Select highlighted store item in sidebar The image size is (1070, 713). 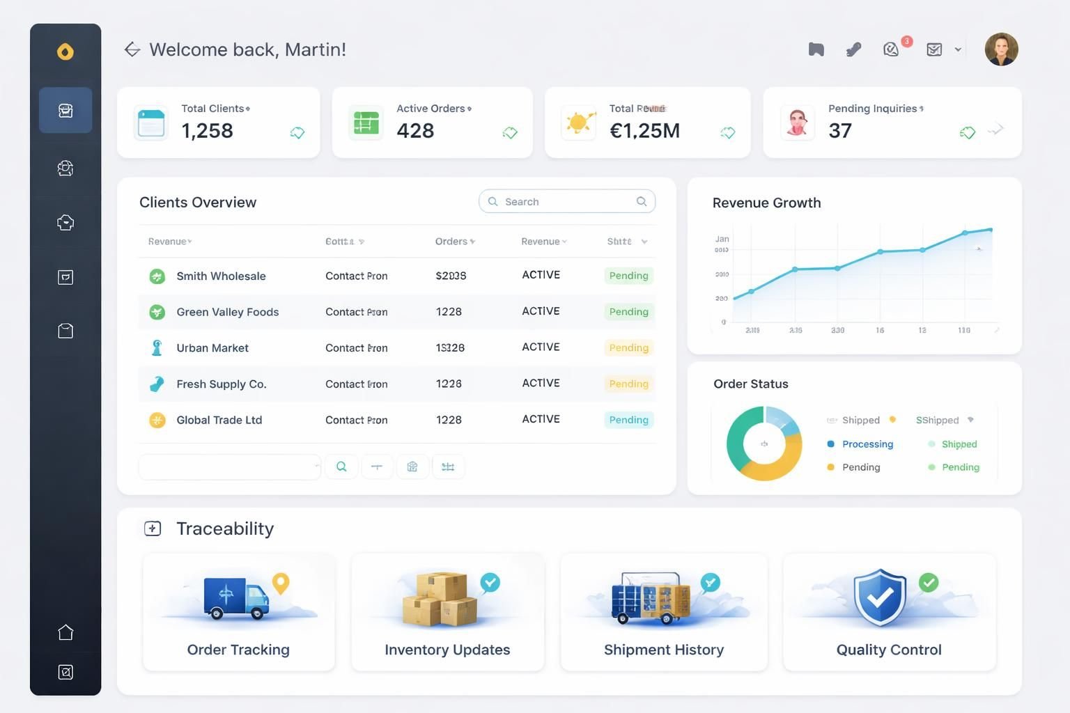pos(65,110)
